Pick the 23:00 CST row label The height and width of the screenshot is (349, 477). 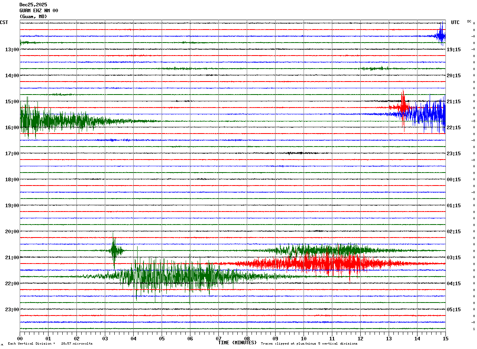(x=12, y=310)
